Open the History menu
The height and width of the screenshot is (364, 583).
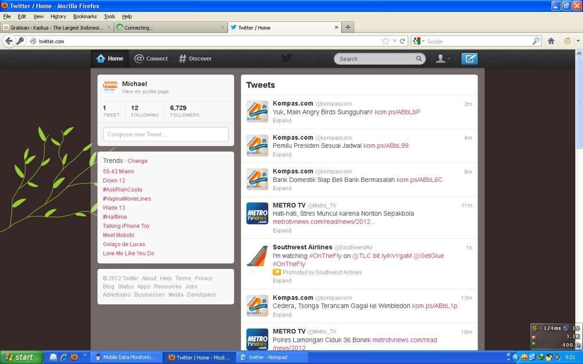[x=58, y=16]
